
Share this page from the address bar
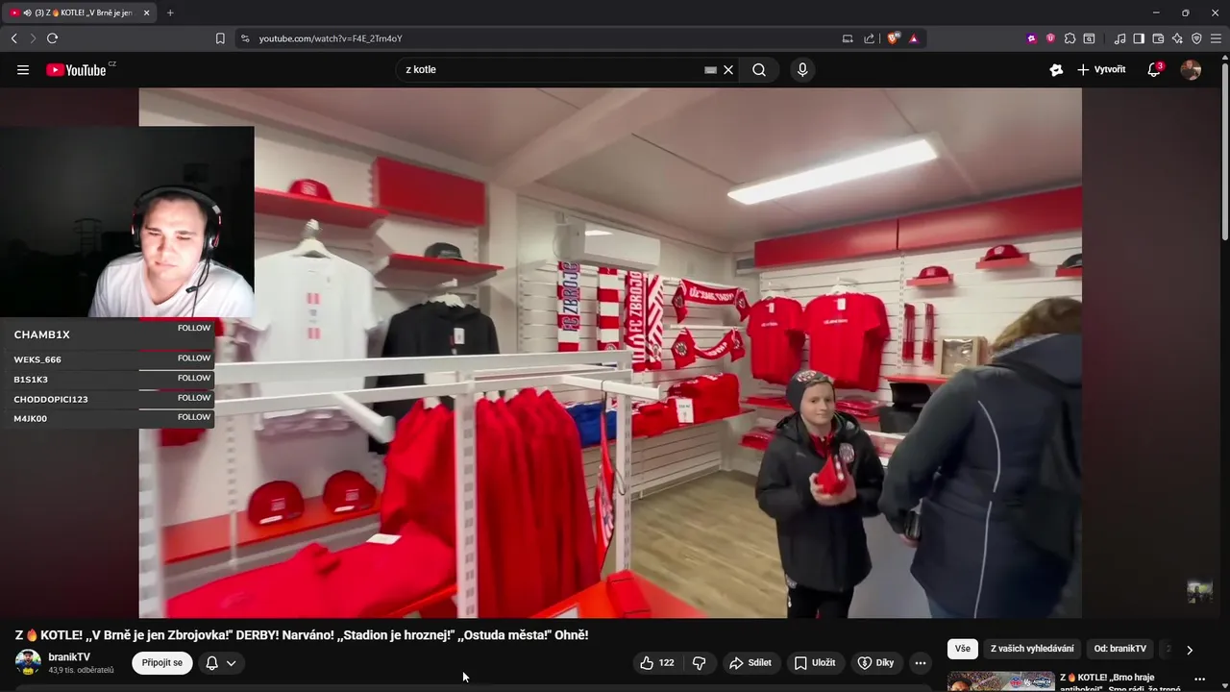click(x=869, y=38)
